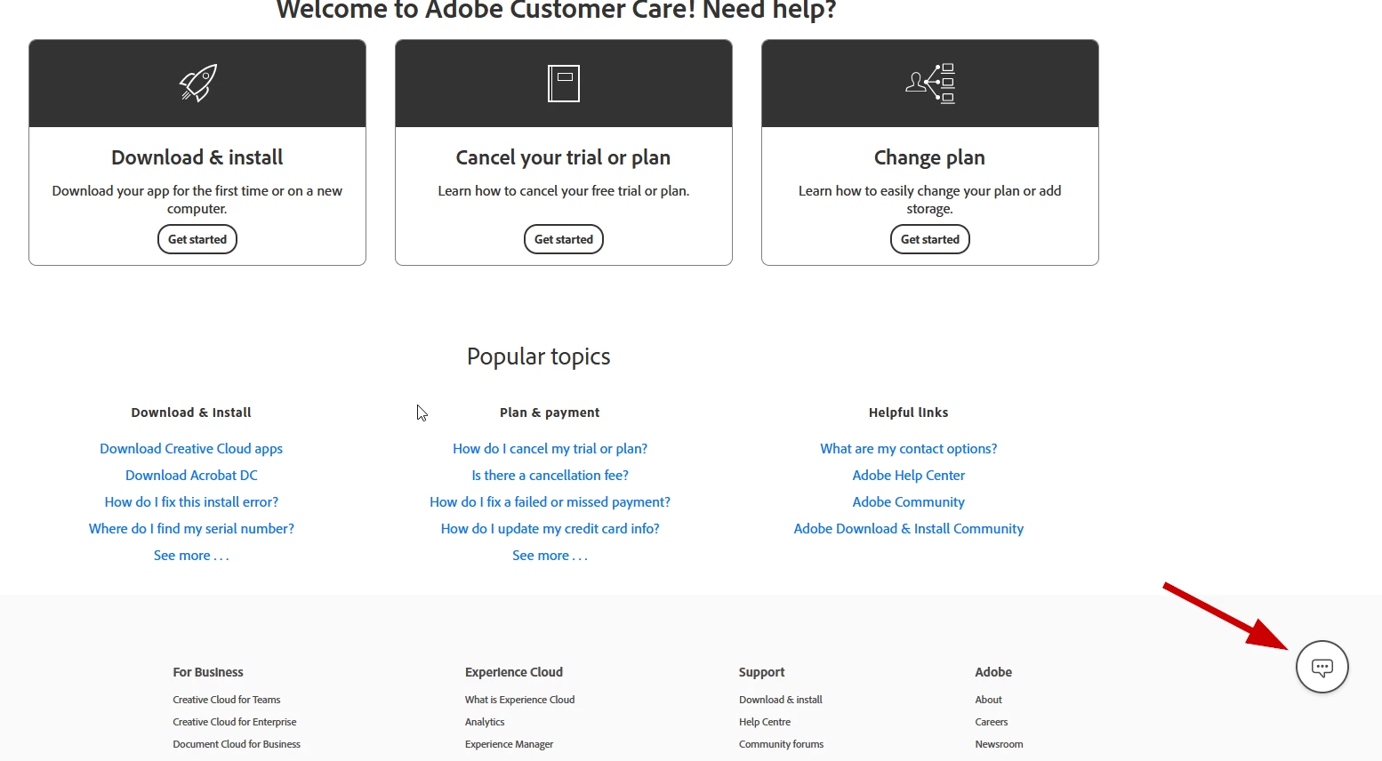Click the Adobe footer heading
The height and width of the screenshot is (761, 1382).
[993, 672]
